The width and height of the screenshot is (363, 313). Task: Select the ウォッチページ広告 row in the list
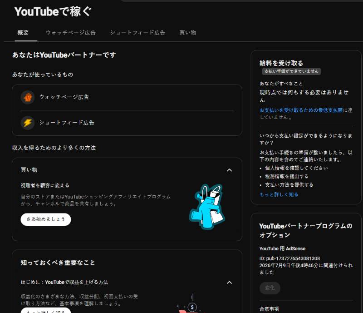click(x=127, y=97)
